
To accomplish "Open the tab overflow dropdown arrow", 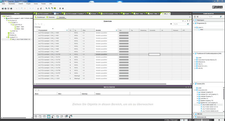I will tap(190, 14).
